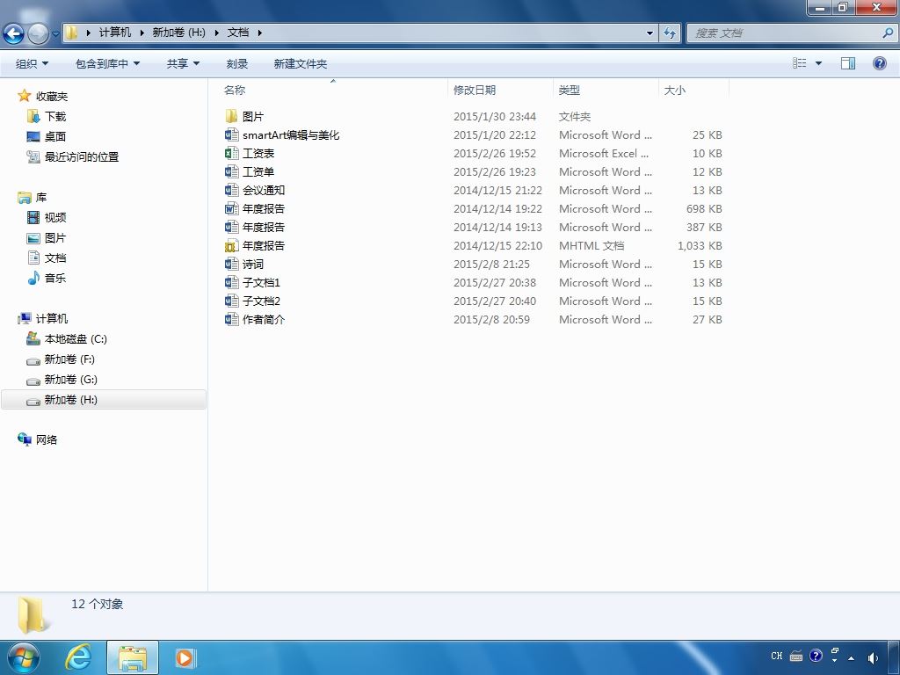Screen dimensions: 900x675
Task: Select the 698 KB 年度报告 file icon
Action: [231, 208]
